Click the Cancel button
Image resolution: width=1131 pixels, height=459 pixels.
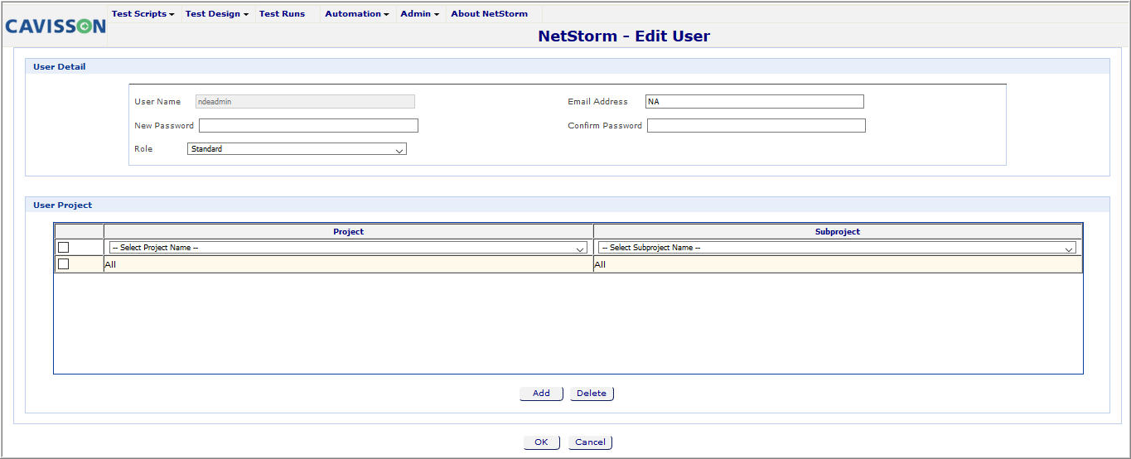coord(590,442)
